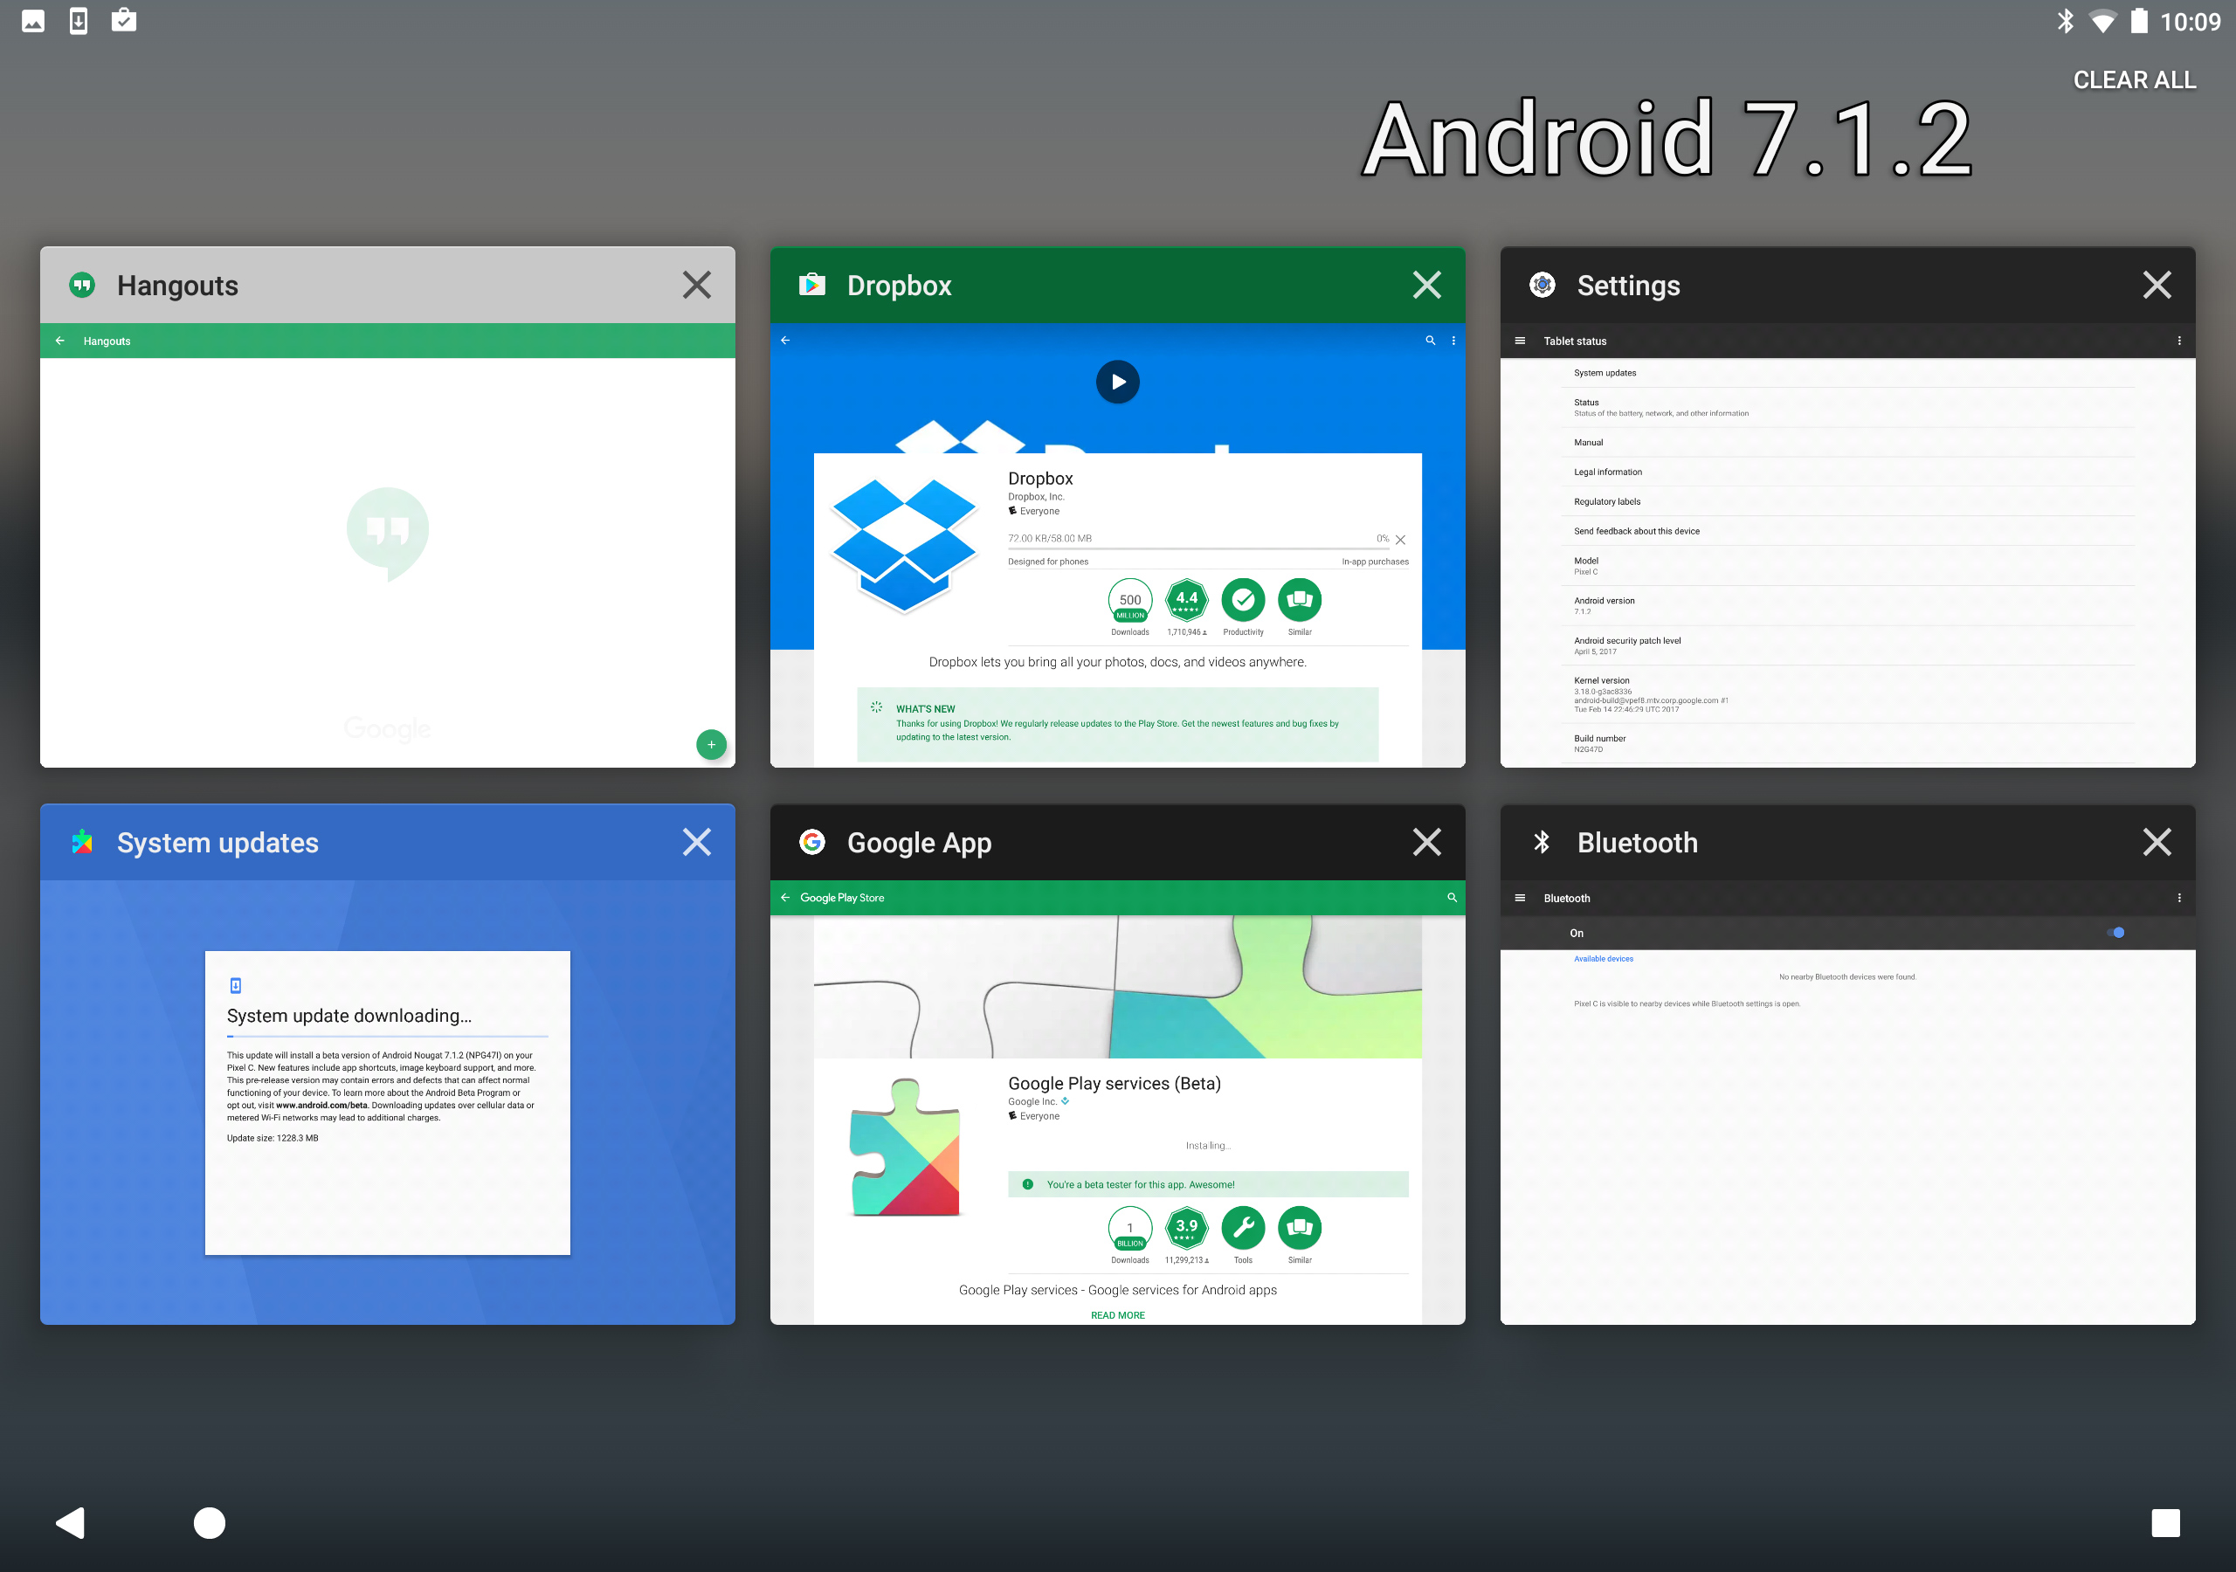Tap the Tools category icon on Play services listing
Viewport: 2236px width, 1572px height.
point(1244,1231)
